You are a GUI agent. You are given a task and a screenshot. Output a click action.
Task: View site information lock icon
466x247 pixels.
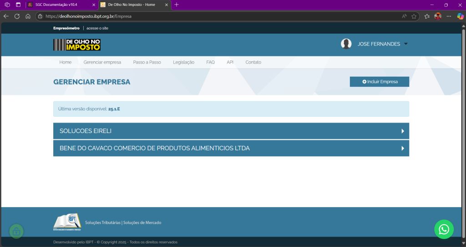click(40, 16)
